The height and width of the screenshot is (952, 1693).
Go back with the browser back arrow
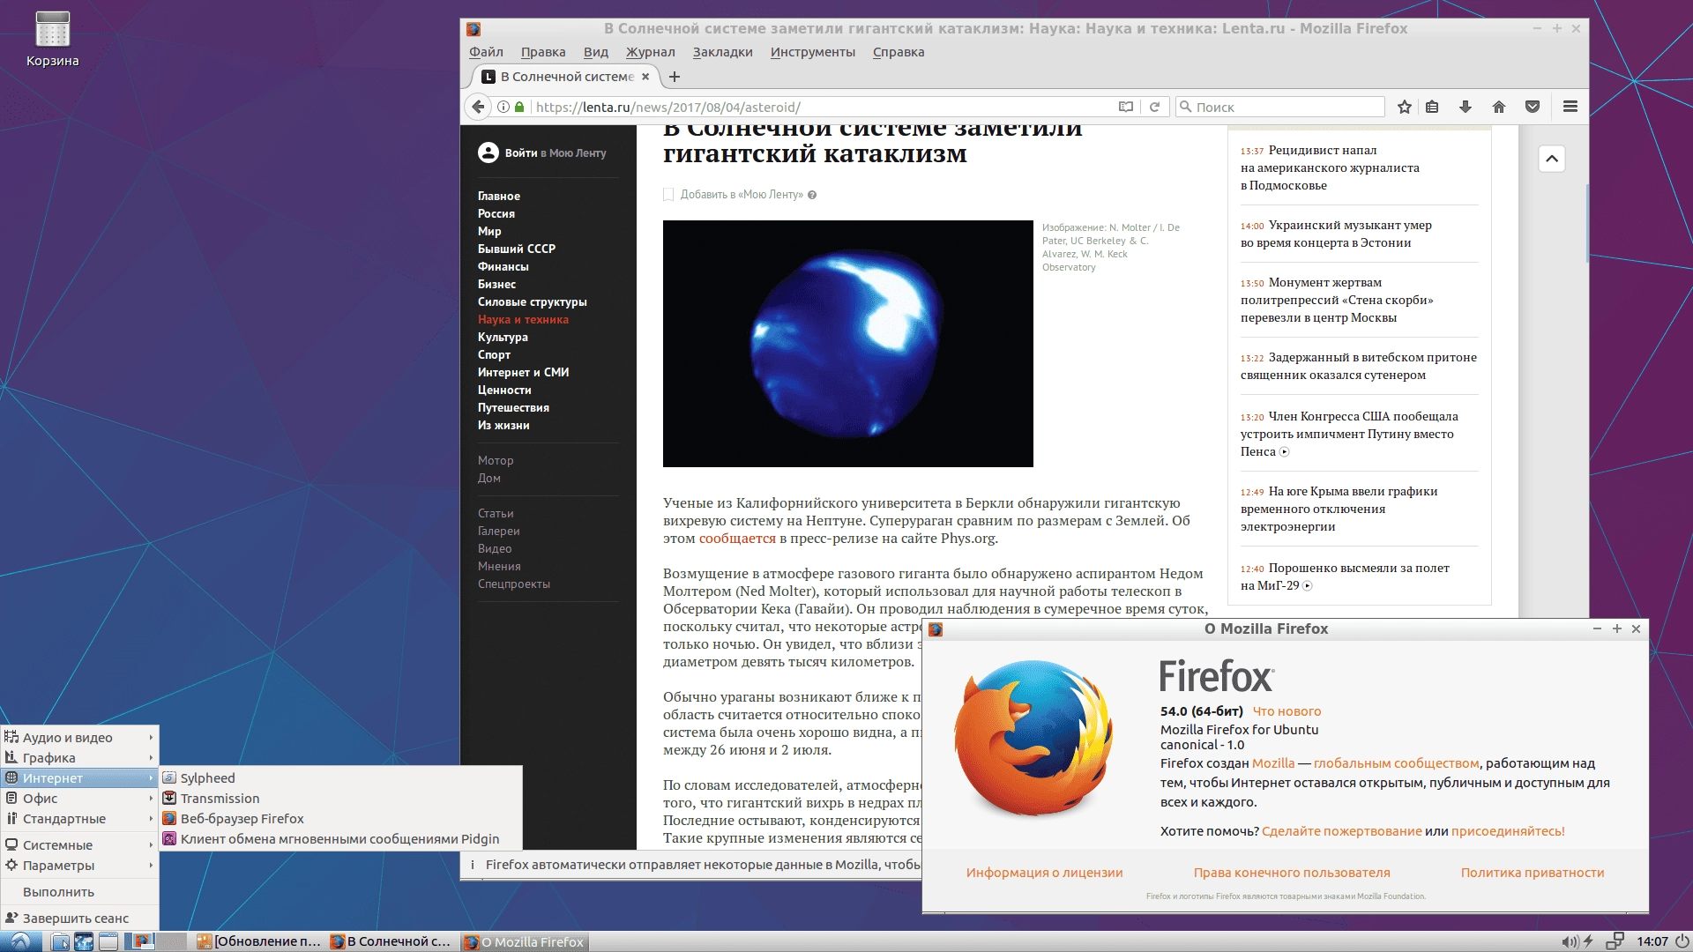478,107
